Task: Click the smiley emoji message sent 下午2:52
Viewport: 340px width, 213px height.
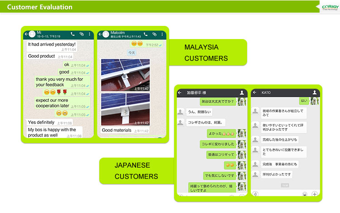Action: point(146,44)
